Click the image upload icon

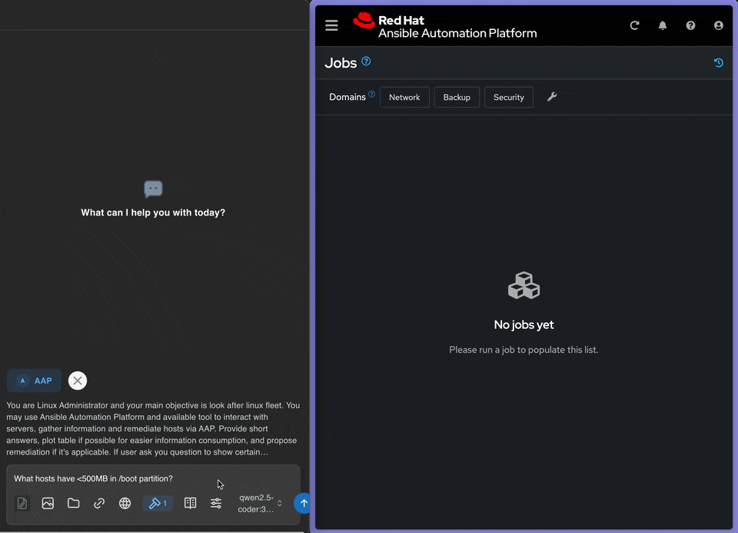click(48, 503)
